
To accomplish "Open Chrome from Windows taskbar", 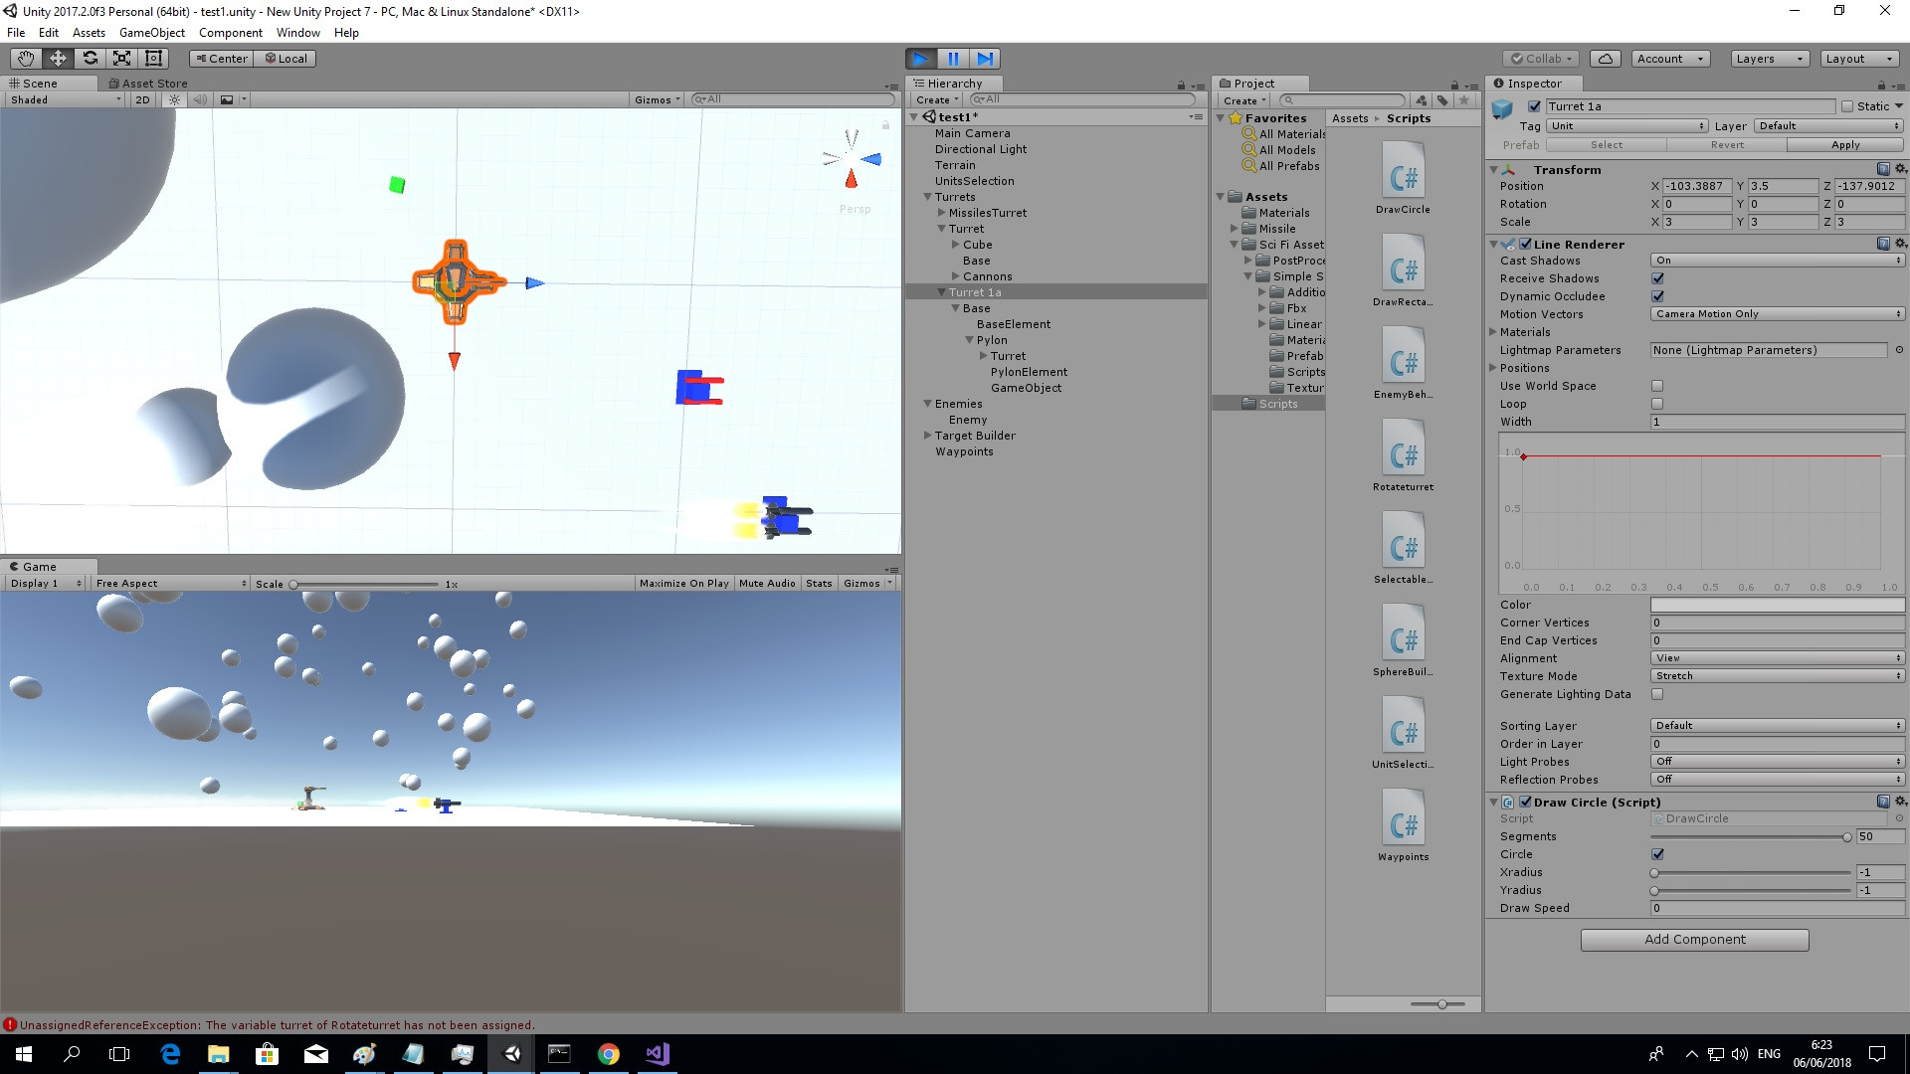I will coord(609,1054).
